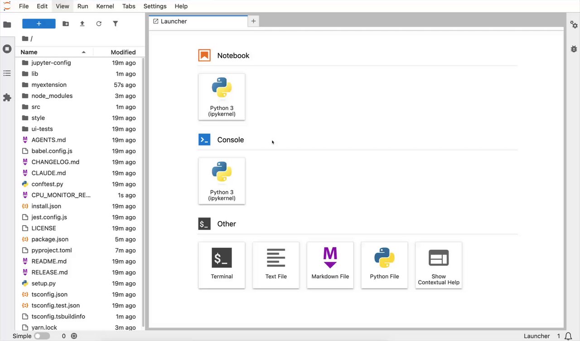Open the Extension Manager puzzle icon
Viewport: 580px width, 341px height.
click(x=7, y=98)
